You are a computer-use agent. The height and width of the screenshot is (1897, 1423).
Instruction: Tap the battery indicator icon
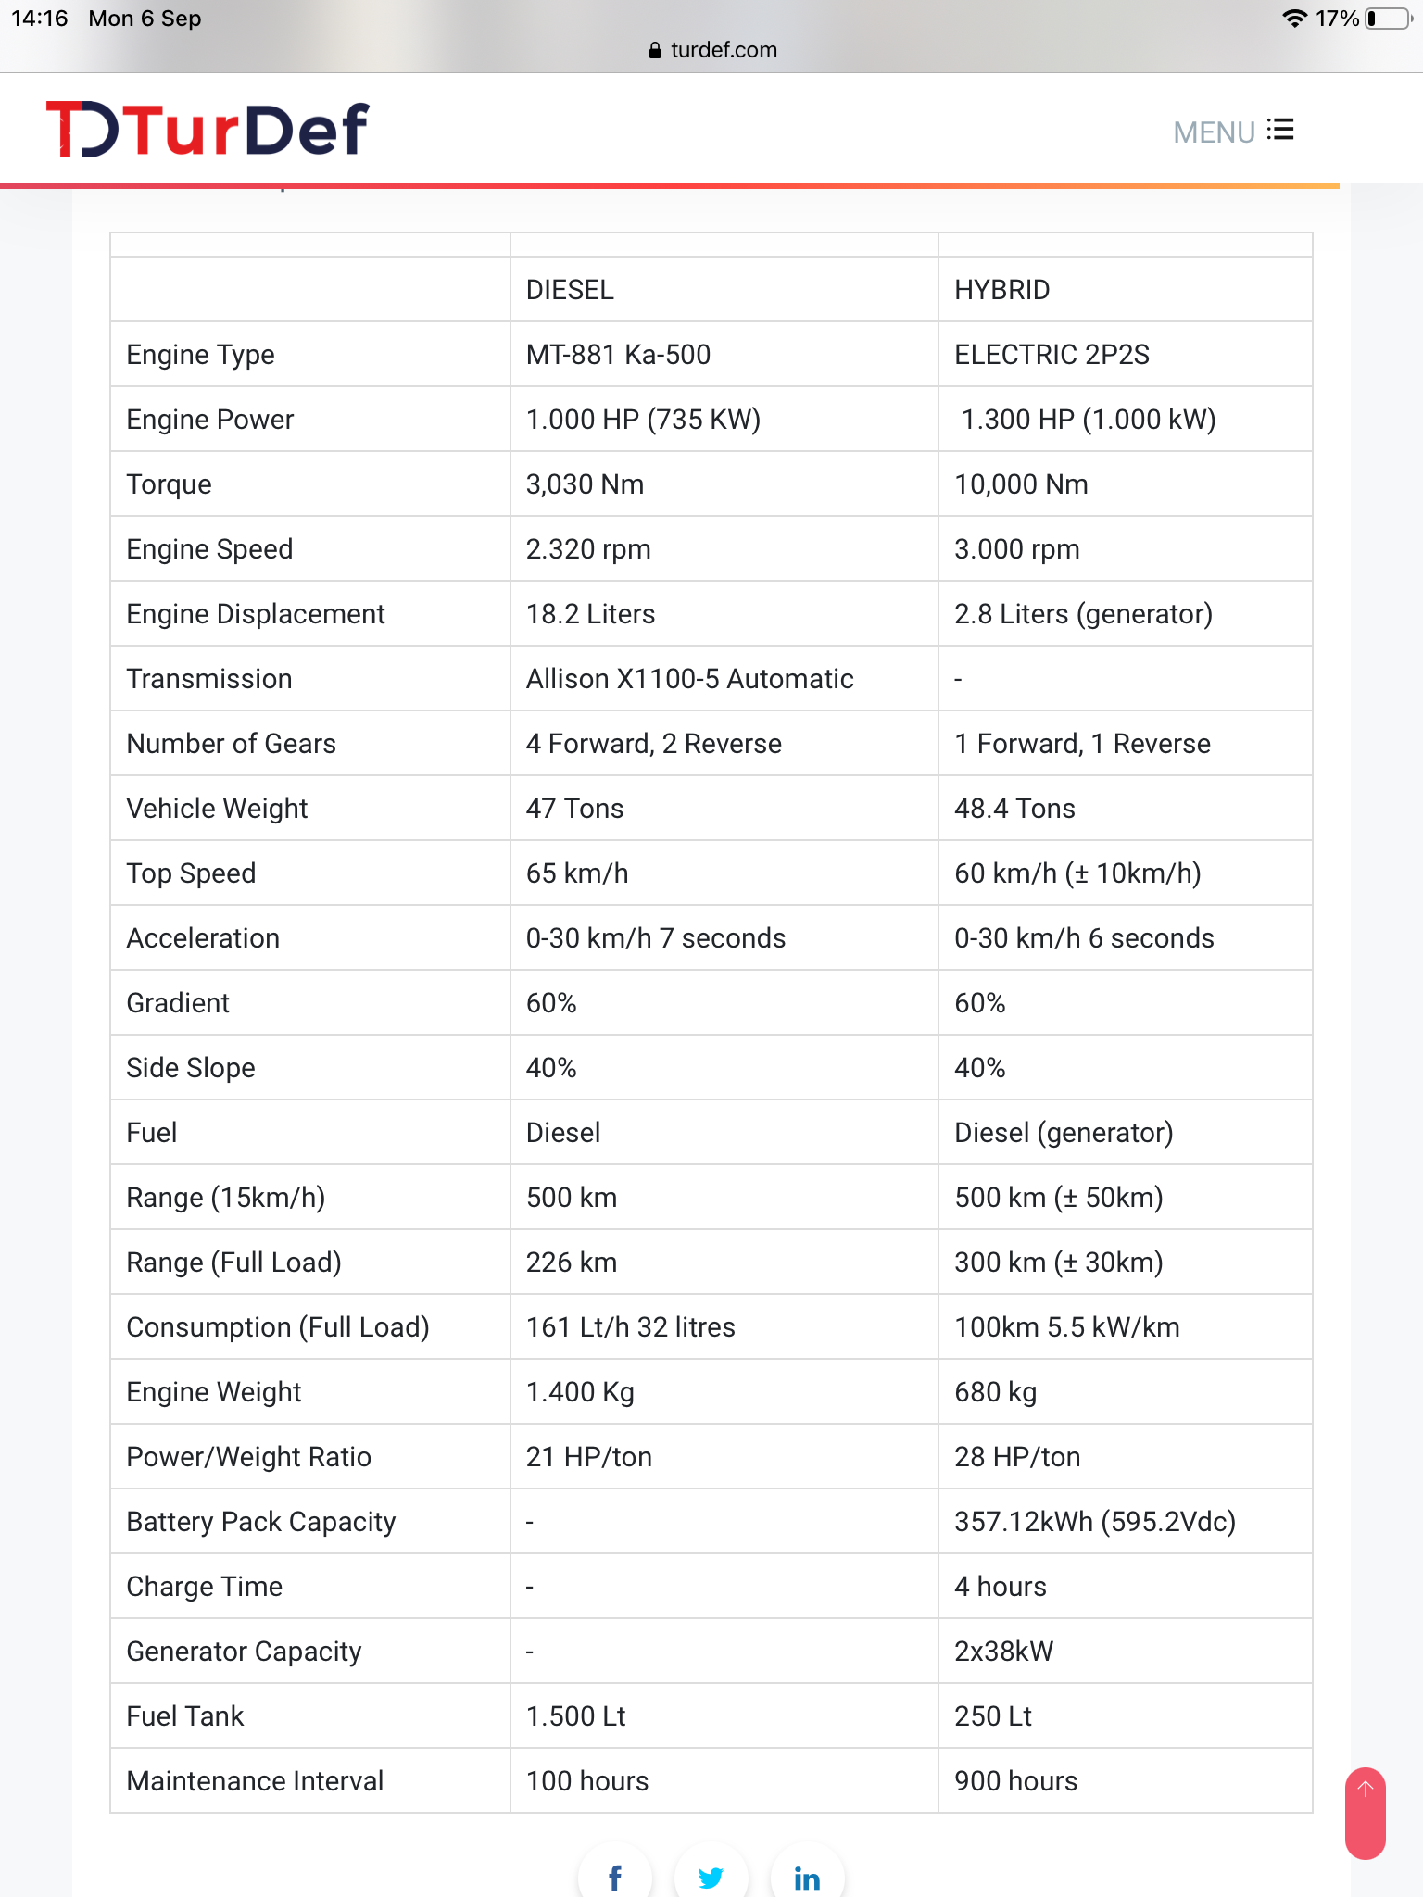tap(1388, 19)
